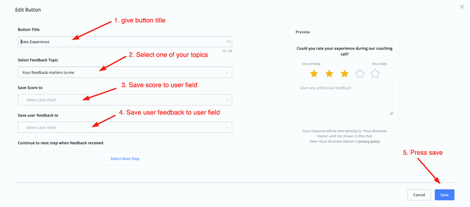Click the code variable icon in Button Title

(x=228, y=41)
